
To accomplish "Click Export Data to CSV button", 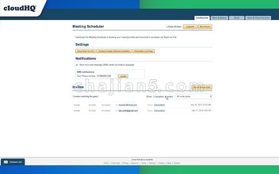I will [x=202, y=87].
